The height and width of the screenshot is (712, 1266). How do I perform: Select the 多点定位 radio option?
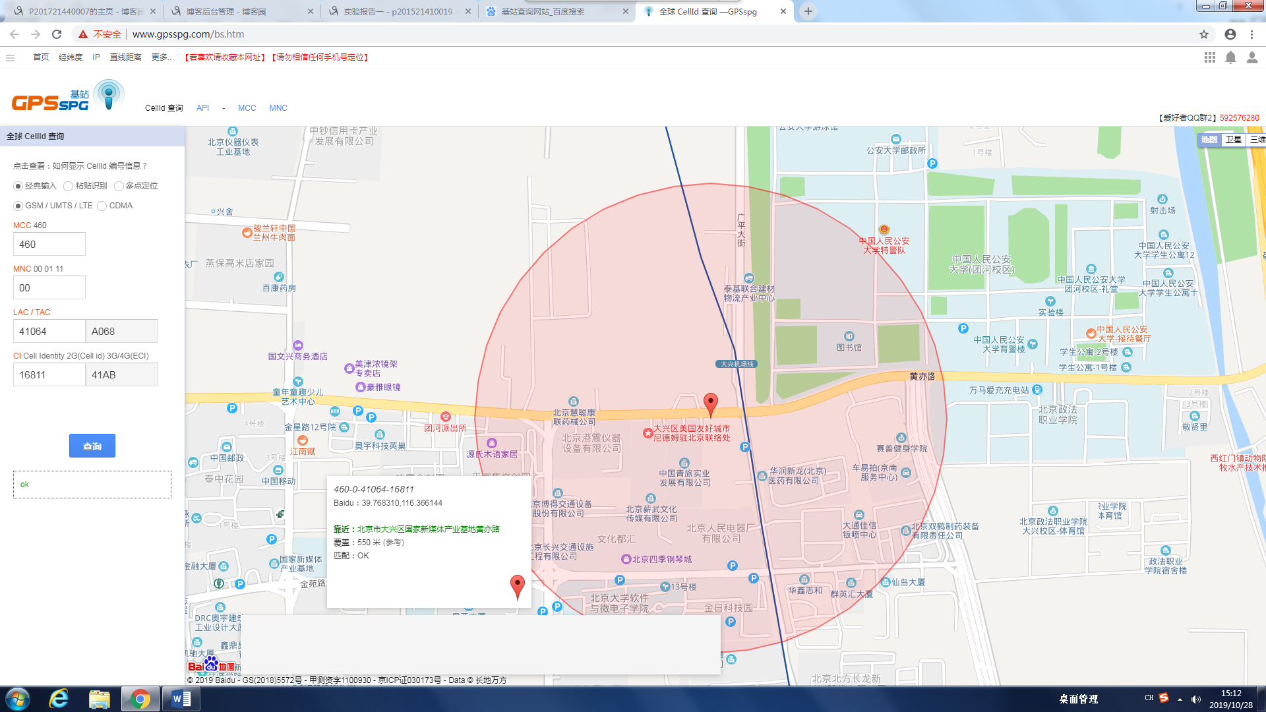[119, 186]
